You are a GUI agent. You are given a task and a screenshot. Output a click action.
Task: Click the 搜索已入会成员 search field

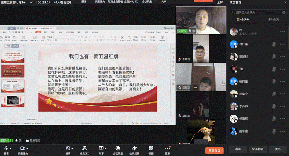tap(259, 12)
